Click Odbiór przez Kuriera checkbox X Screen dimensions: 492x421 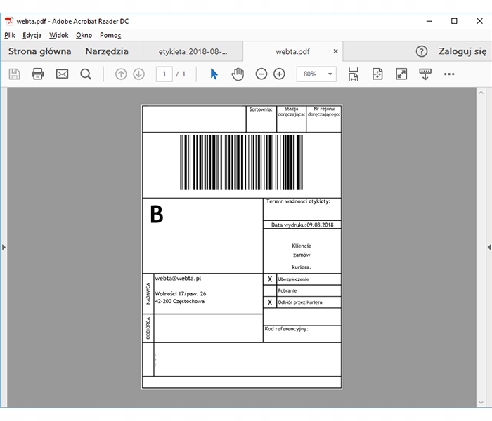[x=270, y=302]
